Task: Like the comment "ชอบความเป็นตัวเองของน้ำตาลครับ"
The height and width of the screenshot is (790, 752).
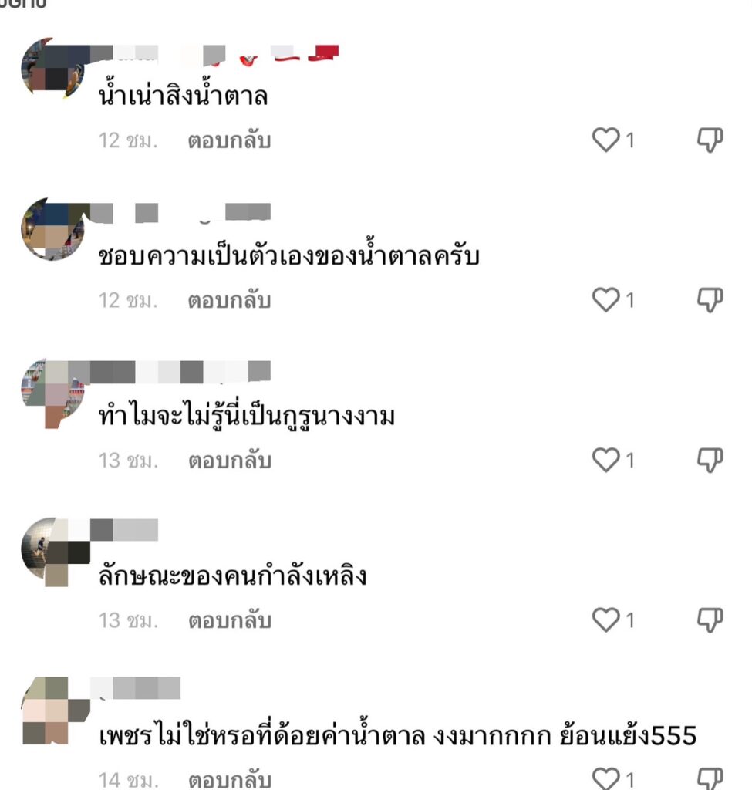Action: pyautogui.click(x=605, y=300)
